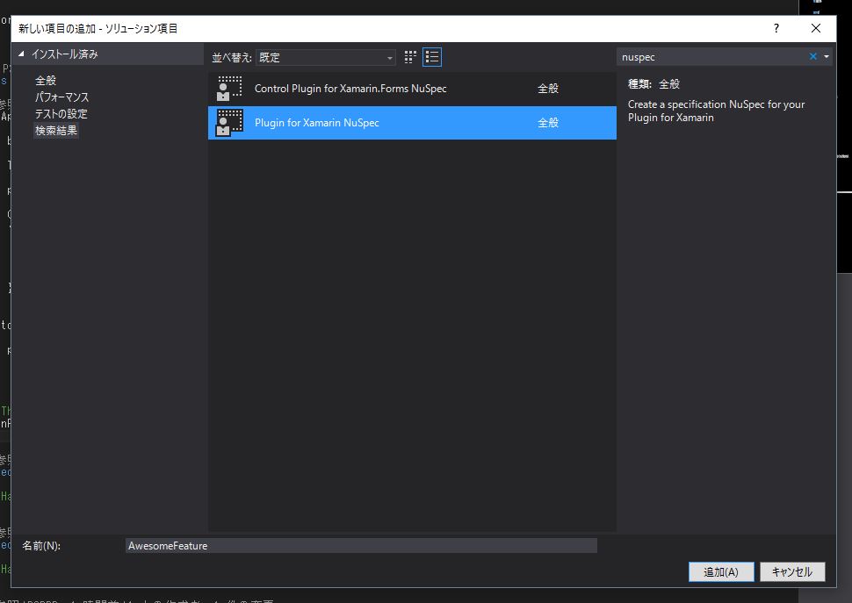
Task: Collapse the インストール済み section
Action: (x=19, y=52)
